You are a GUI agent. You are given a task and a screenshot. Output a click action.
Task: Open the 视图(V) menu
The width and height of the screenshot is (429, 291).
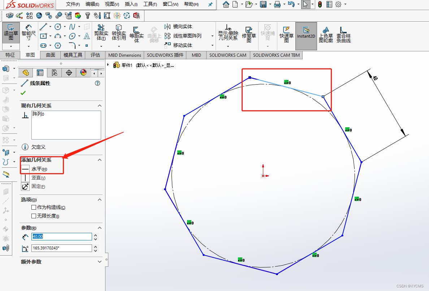coord(112,4)
